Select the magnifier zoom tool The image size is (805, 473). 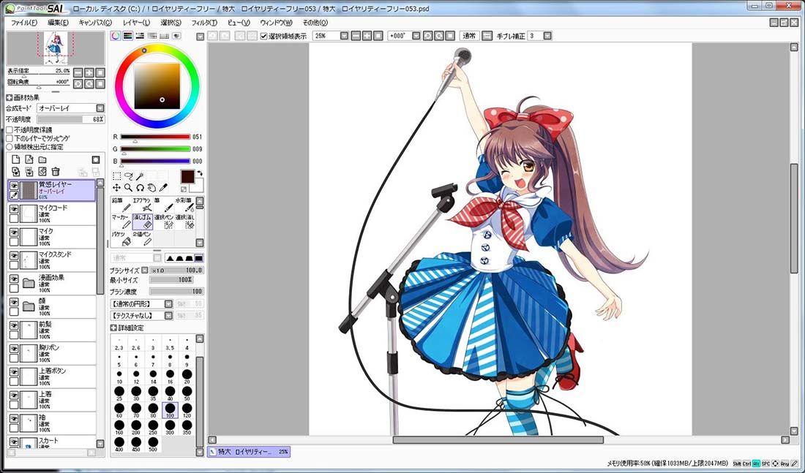click(128, 188)
